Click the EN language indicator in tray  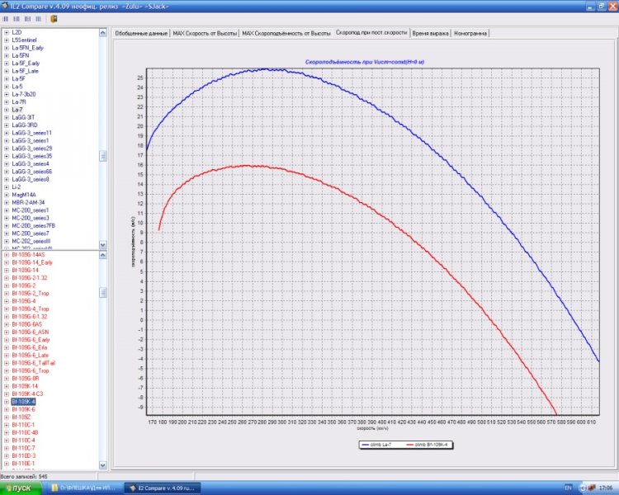click(566, 488)
